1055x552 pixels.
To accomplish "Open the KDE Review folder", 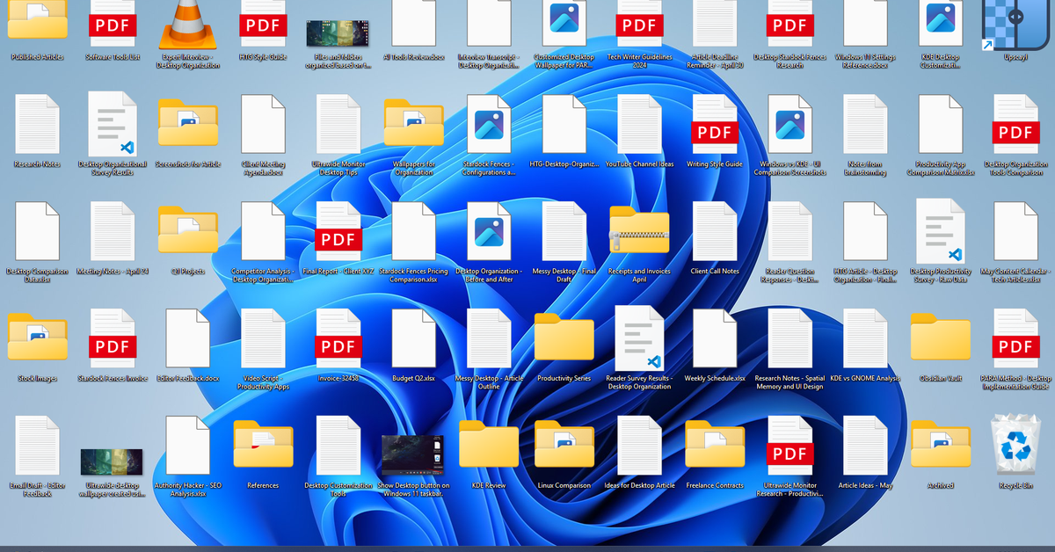I will pos(489,445).
